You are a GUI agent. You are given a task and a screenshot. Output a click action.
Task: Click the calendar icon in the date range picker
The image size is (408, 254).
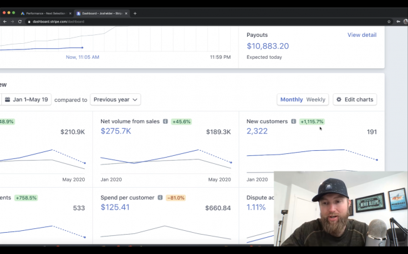click(x=8, y=99)
